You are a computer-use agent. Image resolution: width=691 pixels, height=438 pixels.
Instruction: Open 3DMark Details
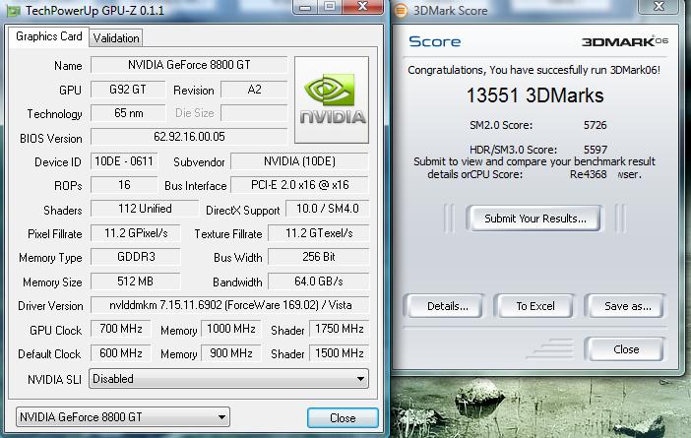click(x=447, y=306)
